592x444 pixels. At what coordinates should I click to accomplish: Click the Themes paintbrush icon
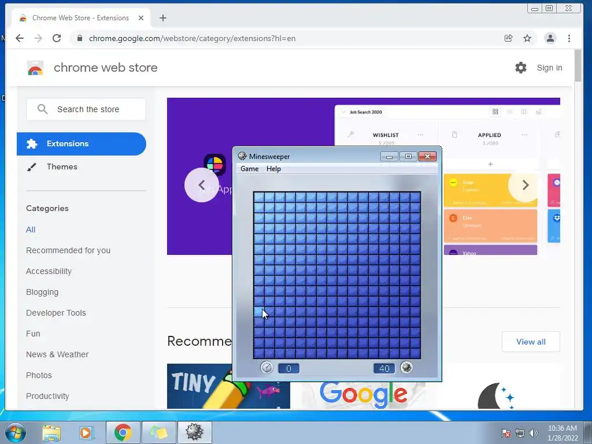pyautogui.click(x=32, y=167)
